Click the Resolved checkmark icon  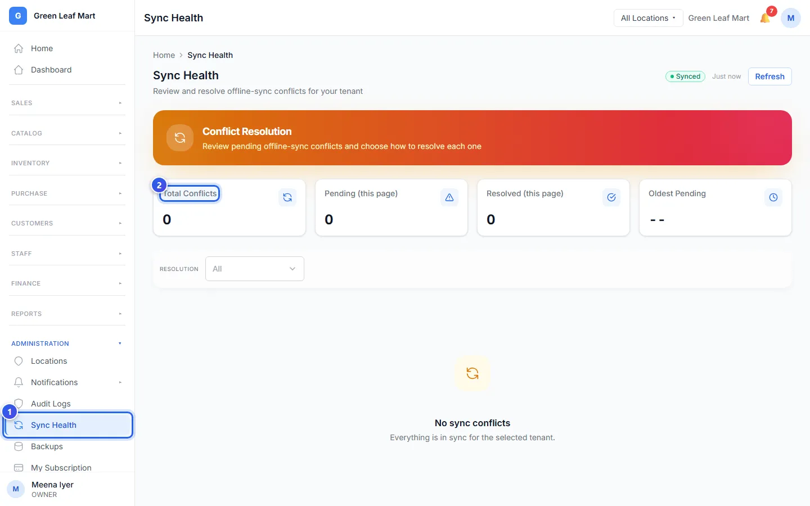tap(611, 197)
